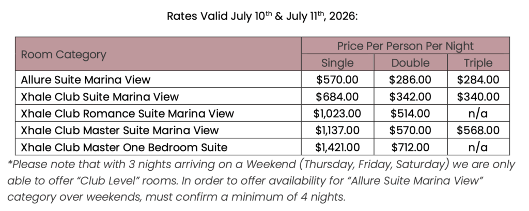Select Xhale Club Master Suite Marina View row
The image size is (529, 211).
pyautogui.click(x=120, y=131)
